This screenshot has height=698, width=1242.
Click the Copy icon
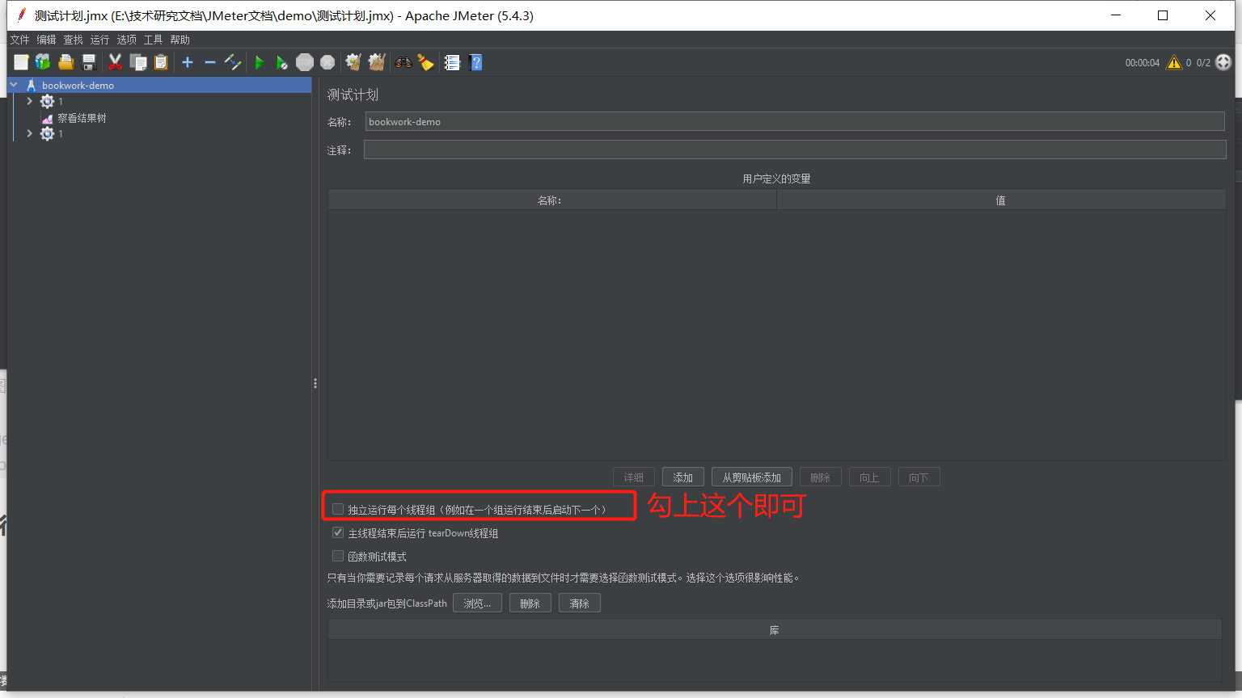(138, 62)
